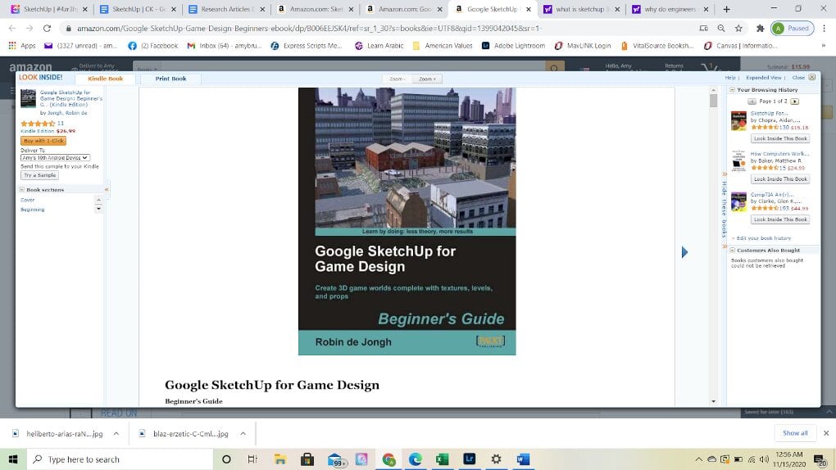Open the book title link in the left panel
This screenshot has width=836, height=470.
coord(71,98)
